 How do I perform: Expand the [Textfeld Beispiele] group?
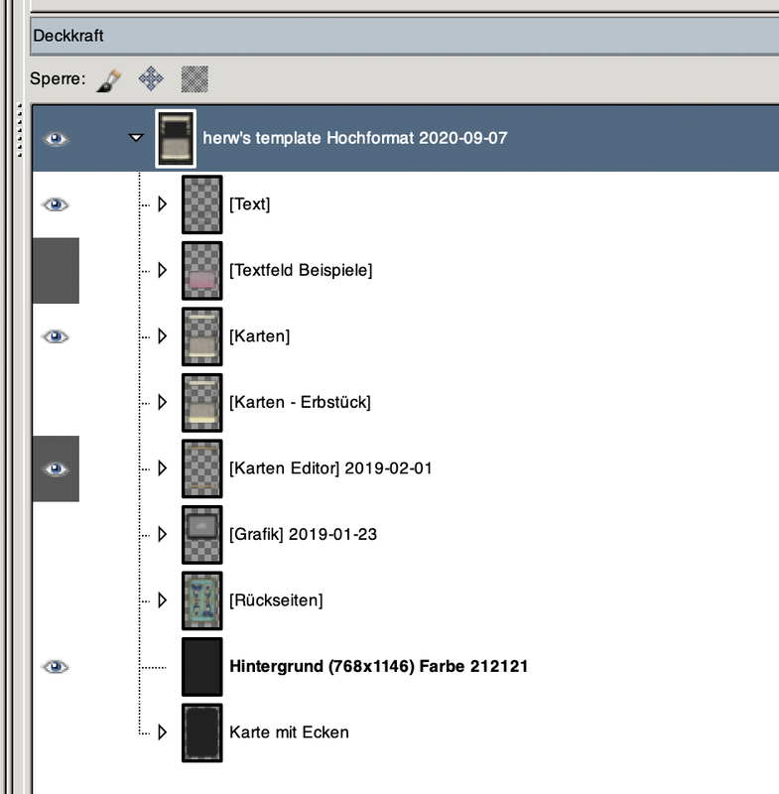click(x=162, y=270)
